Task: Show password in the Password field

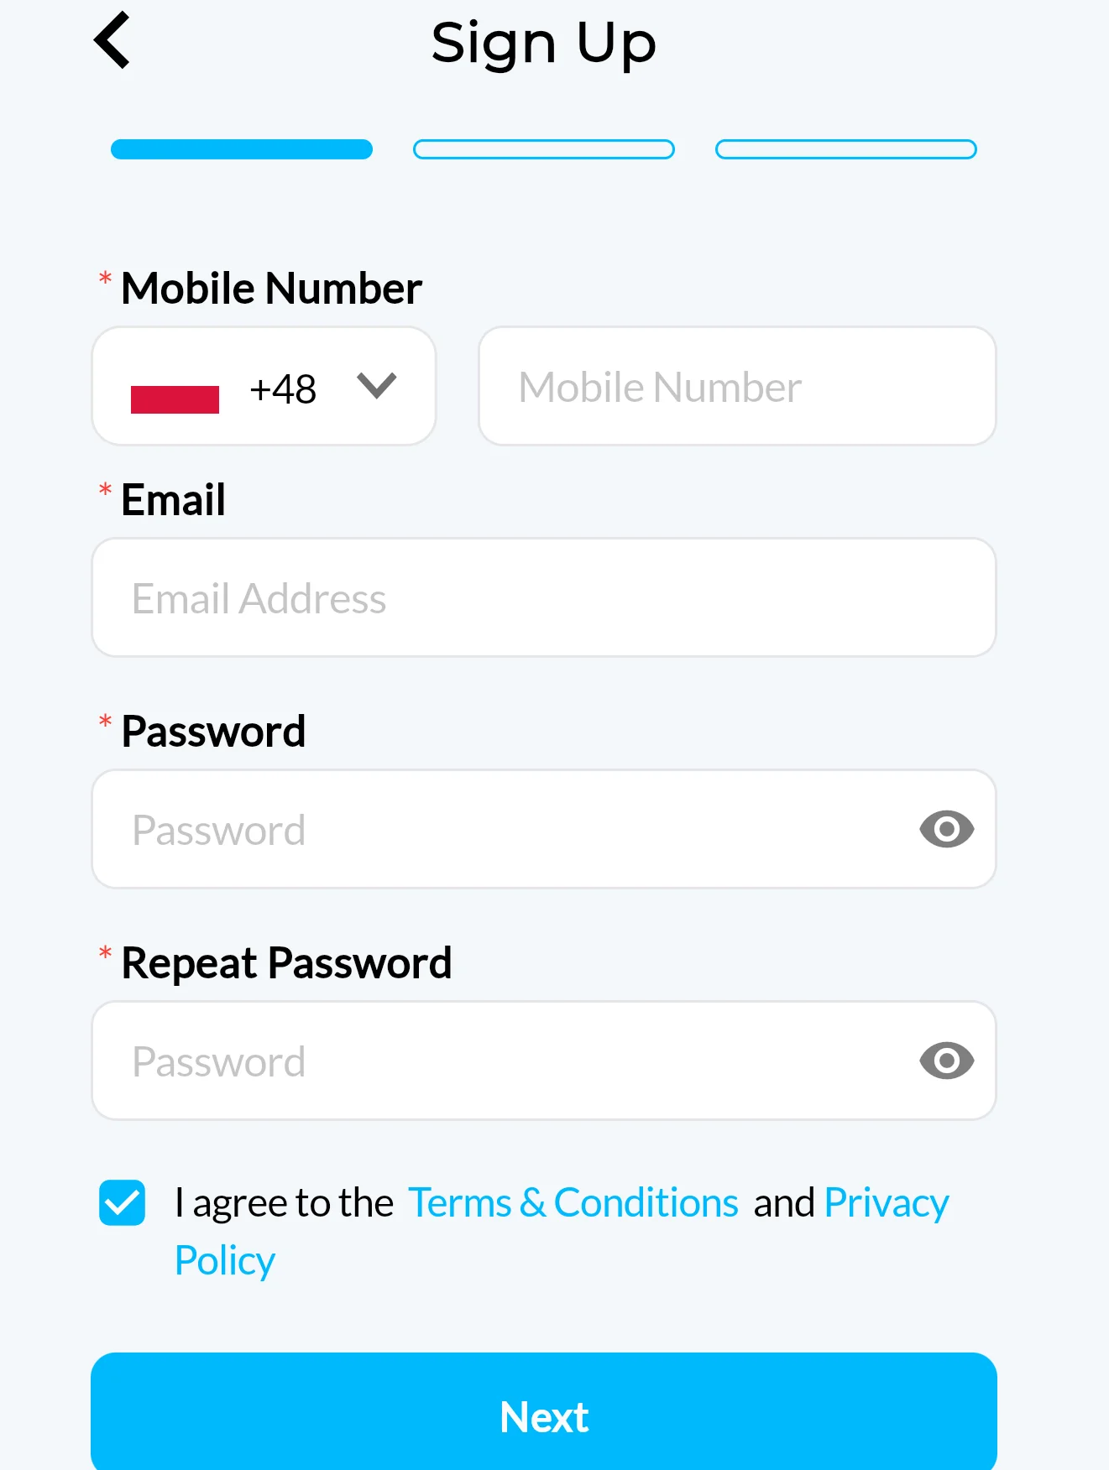Action: (x=946, y=830)
